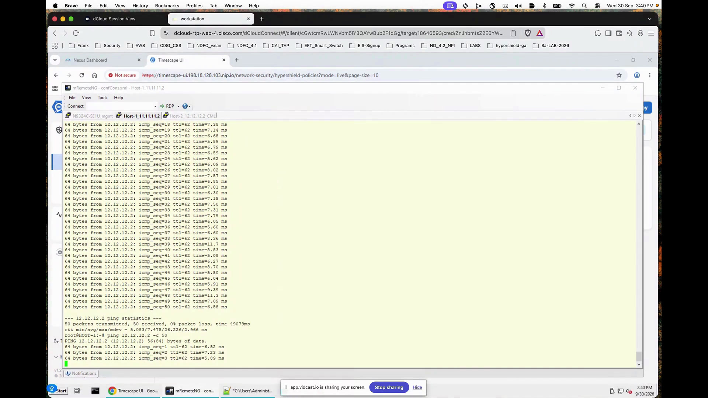
Task: Click the Not secure warning badge
Action: click(x=122, y=75)
